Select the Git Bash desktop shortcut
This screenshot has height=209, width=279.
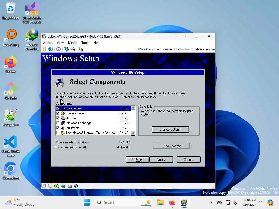pos(11,91)
